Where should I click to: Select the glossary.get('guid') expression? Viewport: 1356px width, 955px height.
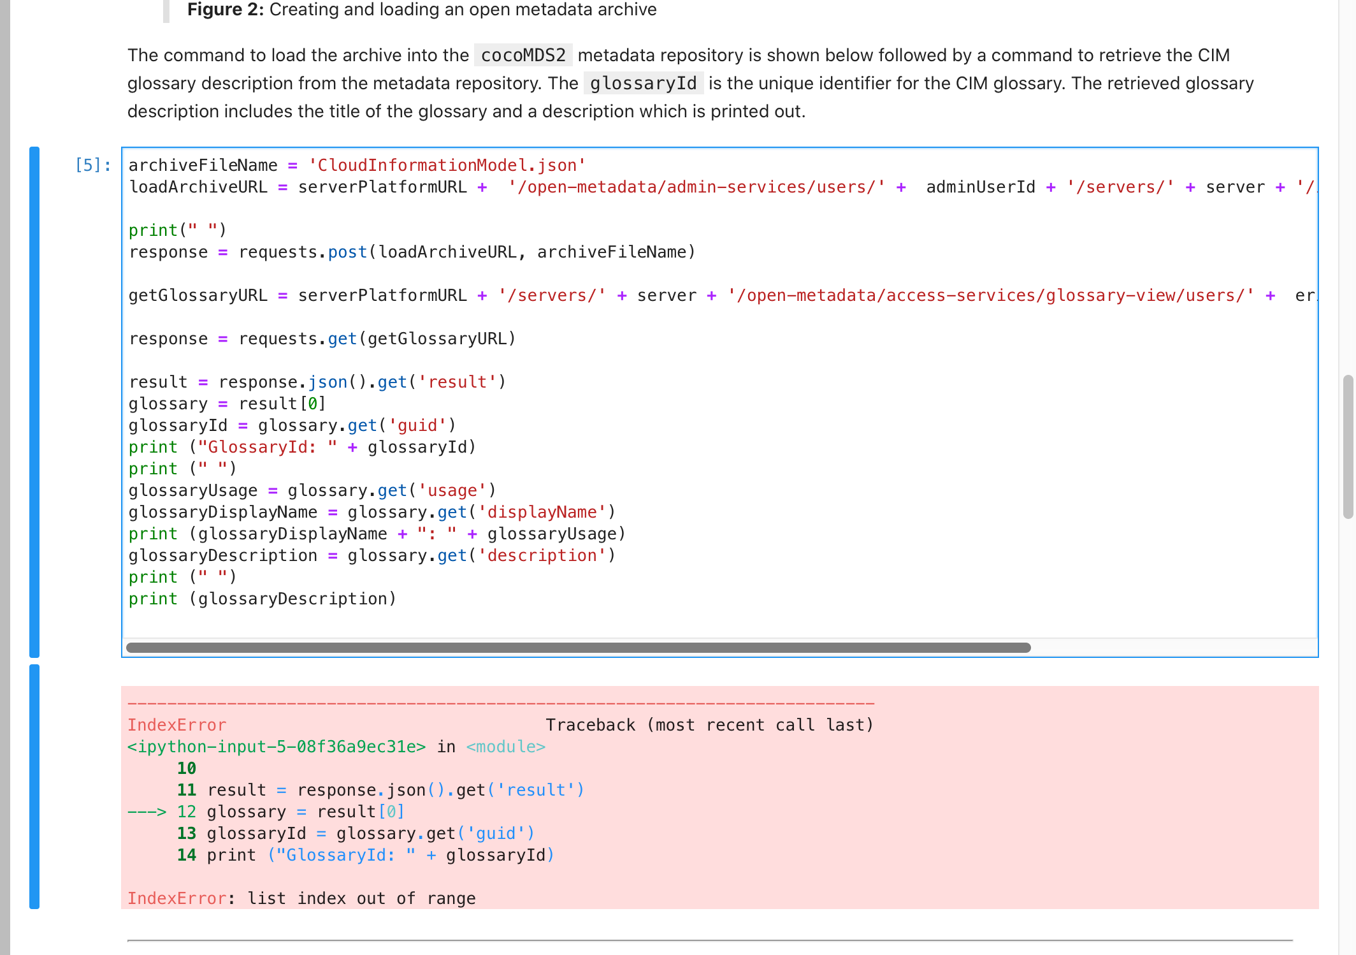pyautogui.click(x=357, y=425)
